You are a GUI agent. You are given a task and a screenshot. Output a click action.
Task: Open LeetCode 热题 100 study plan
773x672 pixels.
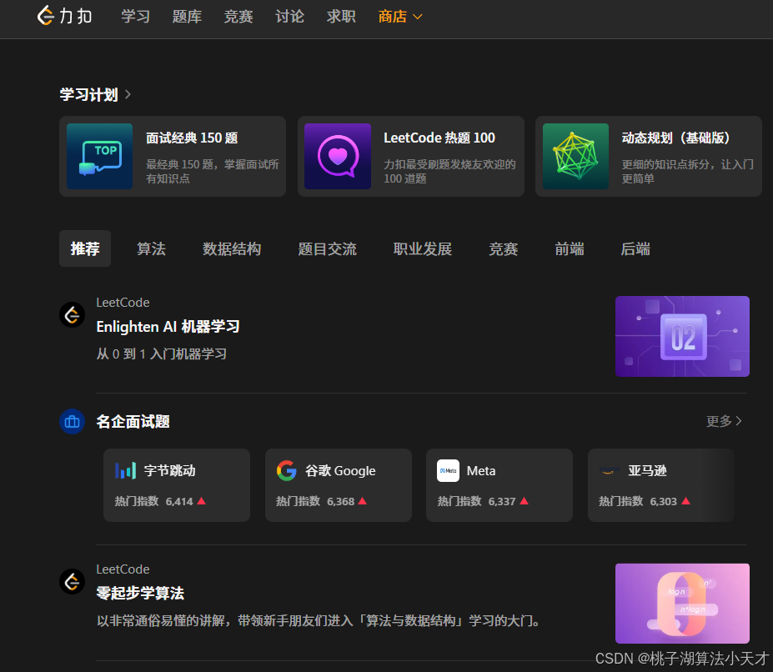410,156
